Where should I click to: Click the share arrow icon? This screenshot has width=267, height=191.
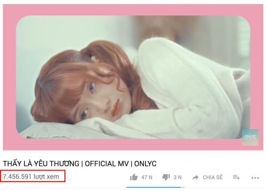(195, 177)
